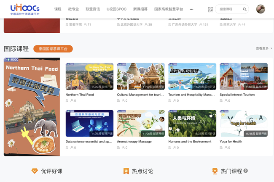Click the 热门课程 help question icon
The image size is (274, 182).
tap(246, 171)
